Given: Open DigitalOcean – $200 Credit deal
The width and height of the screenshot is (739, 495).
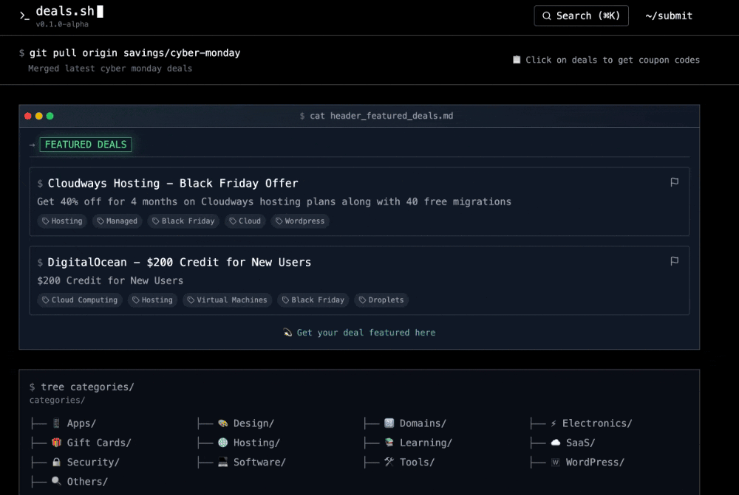Looking at the screenshot, I should (179, 262).
